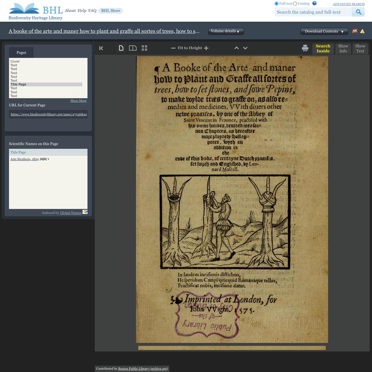372x372 pixels.
Task: Click Show More under the pages list
Action: tap(78, 101)
